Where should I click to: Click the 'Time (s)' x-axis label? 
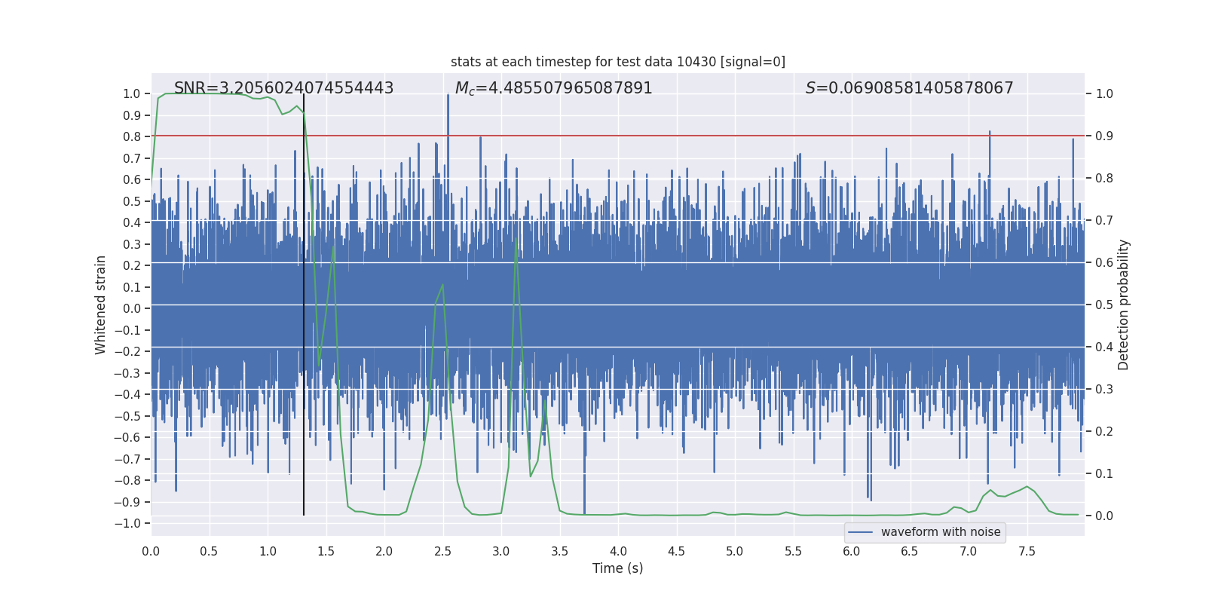pyautogui.click(x=617, y=568)
